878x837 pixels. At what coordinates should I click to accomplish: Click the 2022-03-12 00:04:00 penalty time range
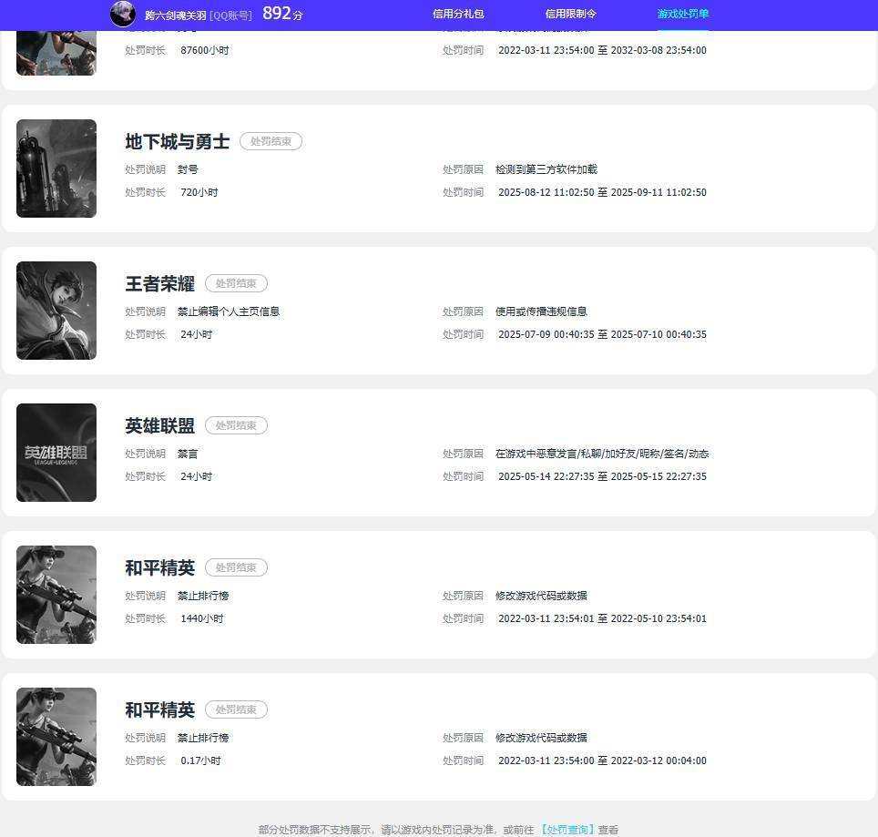point(603,760)
